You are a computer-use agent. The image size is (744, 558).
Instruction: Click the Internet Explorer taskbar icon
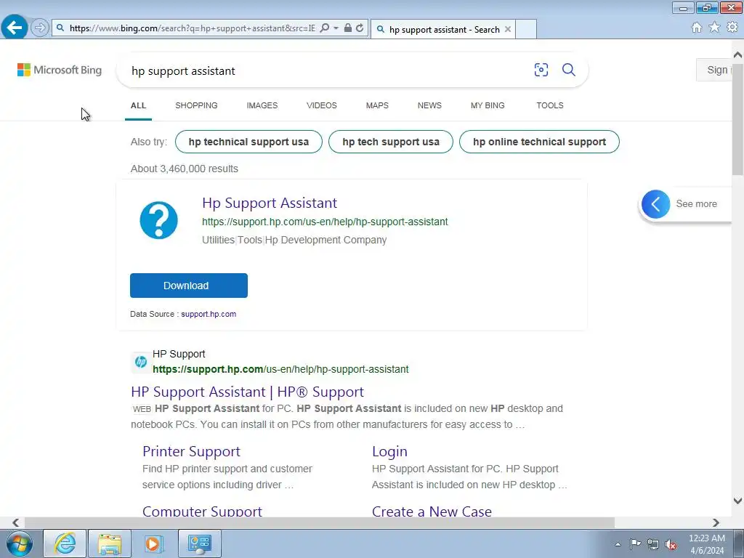pos(65,543)
